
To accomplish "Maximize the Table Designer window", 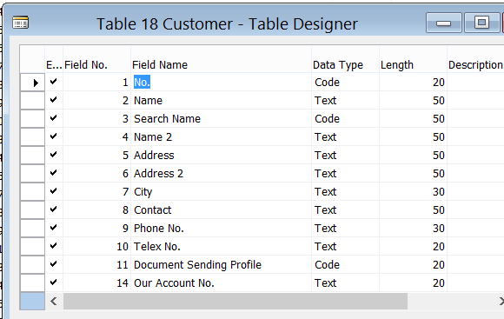I will pos(481,23).
